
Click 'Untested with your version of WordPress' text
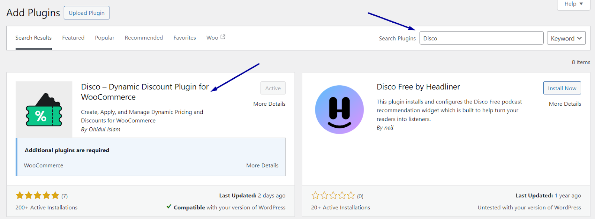[529, 208]
